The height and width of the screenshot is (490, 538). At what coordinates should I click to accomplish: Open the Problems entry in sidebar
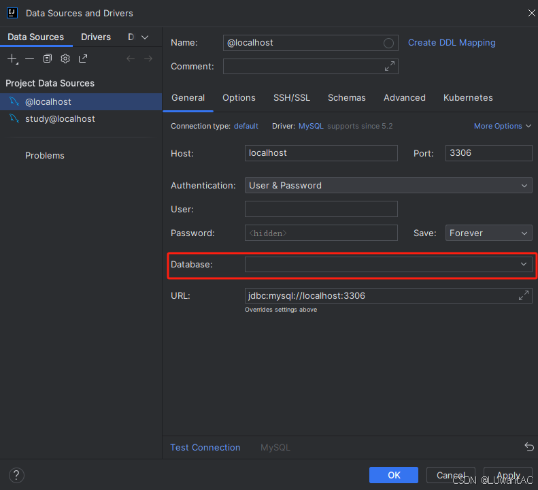(x=45, y=156)
